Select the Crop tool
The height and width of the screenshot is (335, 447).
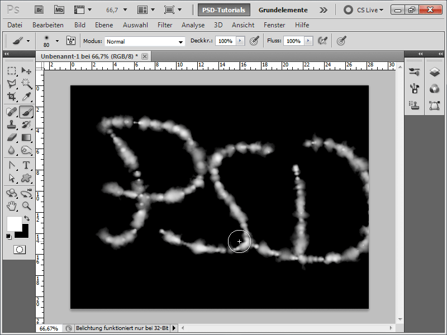tap(12, 97)
